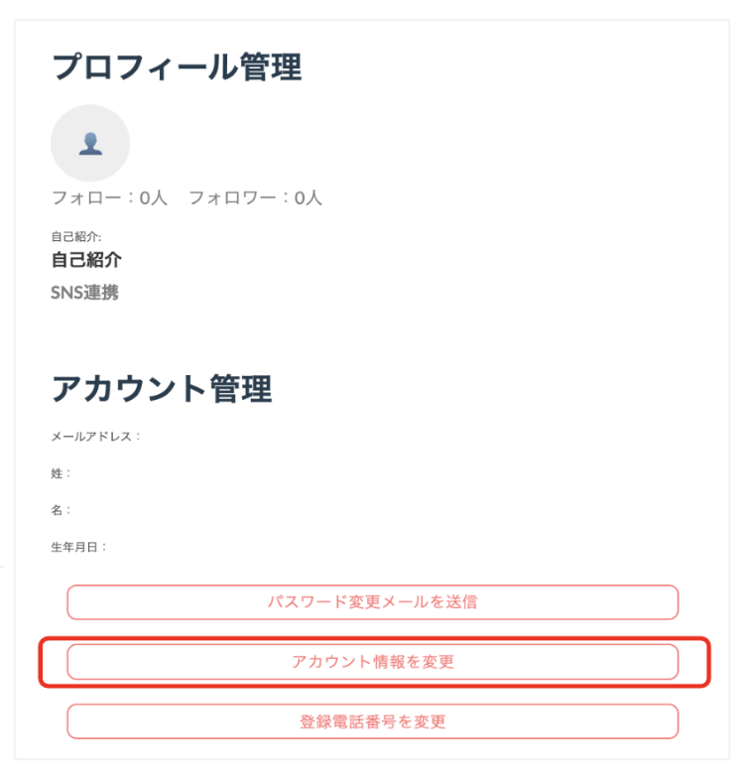Click empty area right of メールアドレス label
This screenshot has height=782, width=746.
click(399, 437)
